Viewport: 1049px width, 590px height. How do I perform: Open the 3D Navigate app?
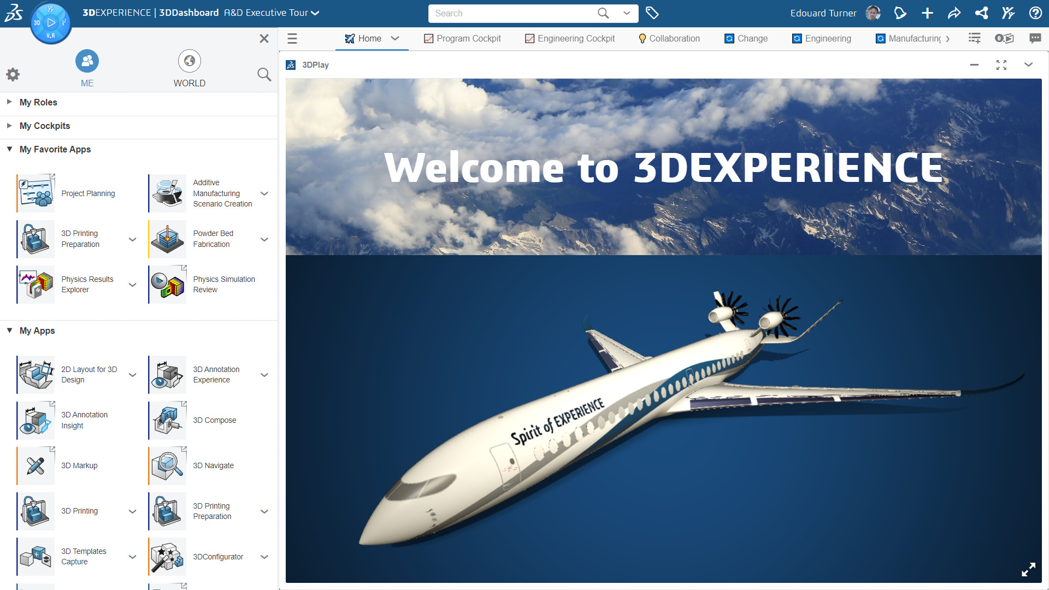pos(167,465)
